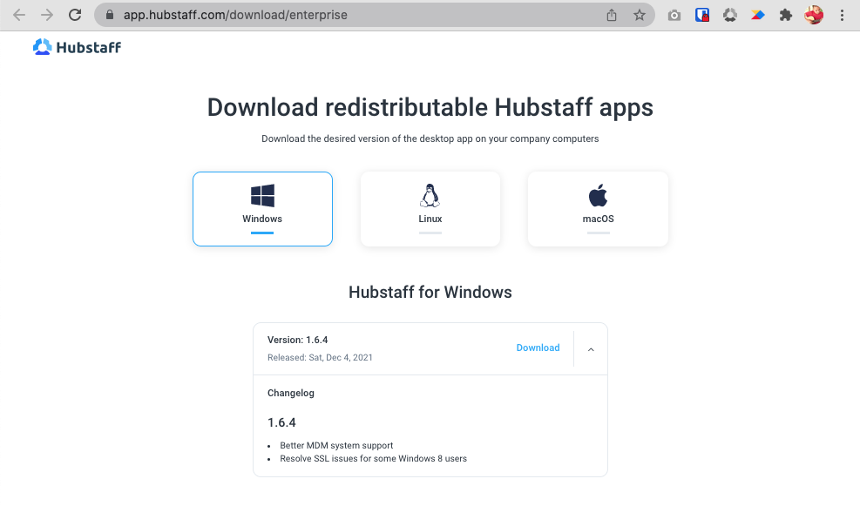This screenshot has width=860, height=506.
Task: Click the lock icon in address bar
Action: (110, 15)
